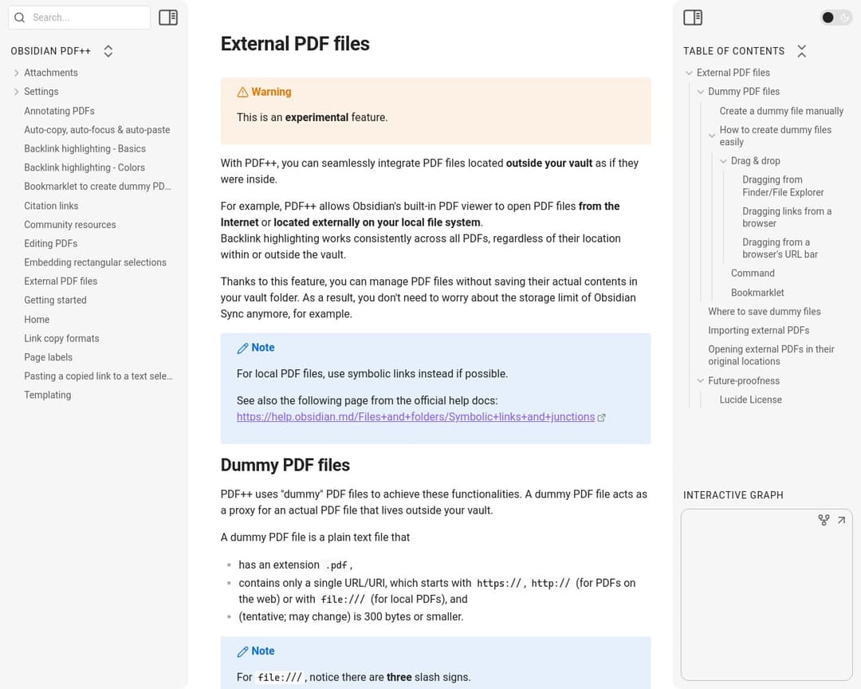Click the search magnifier icon

(x=20, y=18)
